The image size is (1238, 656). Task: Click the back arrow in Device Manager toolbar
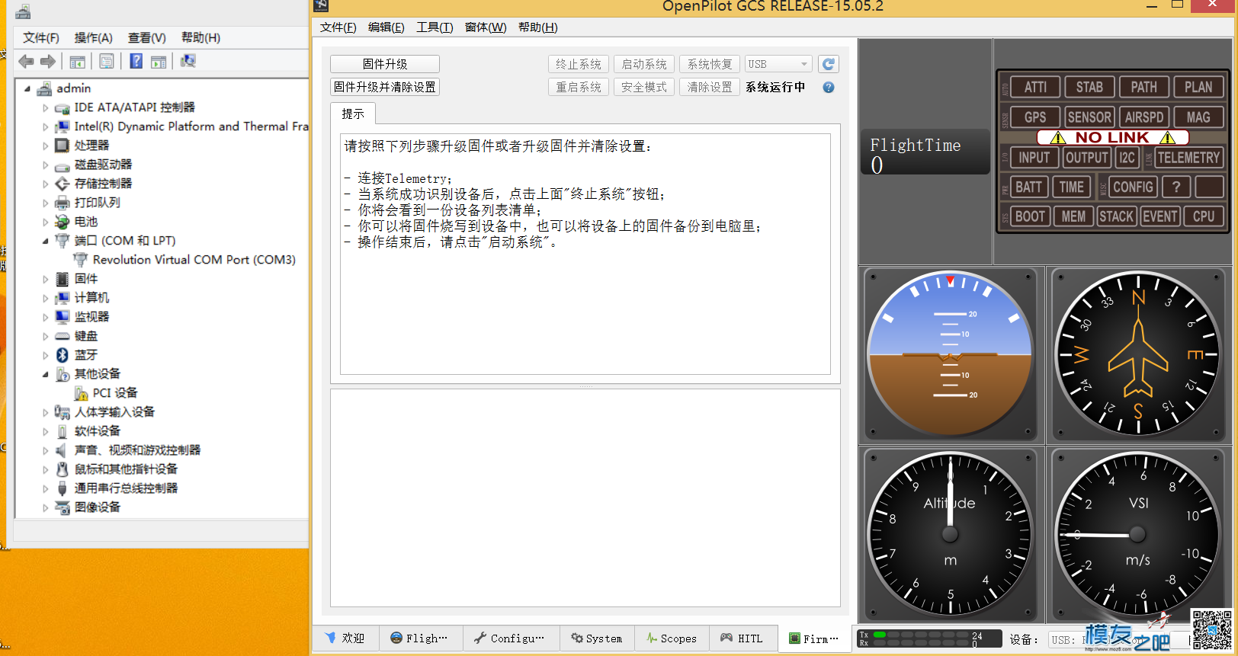pos(26,62)
